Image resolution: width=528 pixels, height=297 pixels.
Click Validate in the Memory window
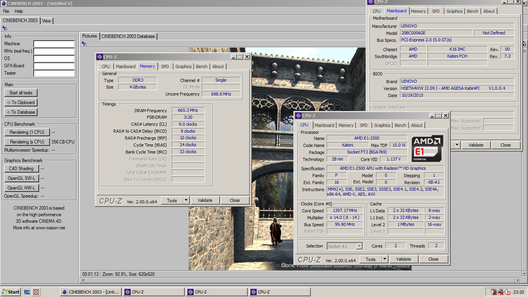tap(205, 200)
